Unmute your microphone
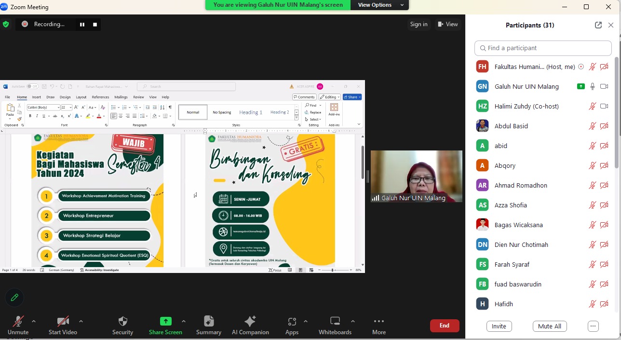 pos(18,321)
